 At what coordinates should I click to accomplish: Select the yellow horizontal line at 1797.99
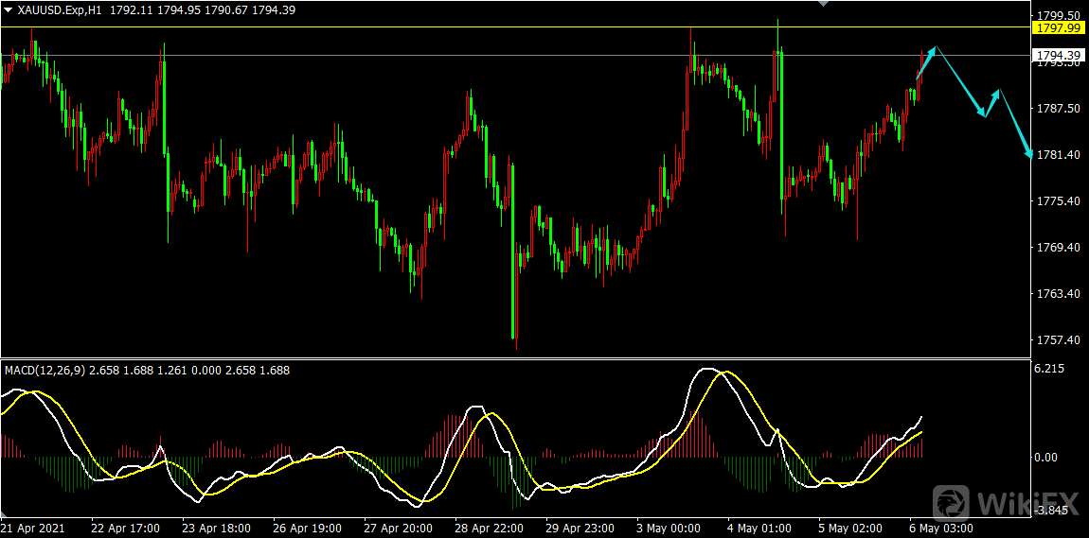tap(473, 27)
